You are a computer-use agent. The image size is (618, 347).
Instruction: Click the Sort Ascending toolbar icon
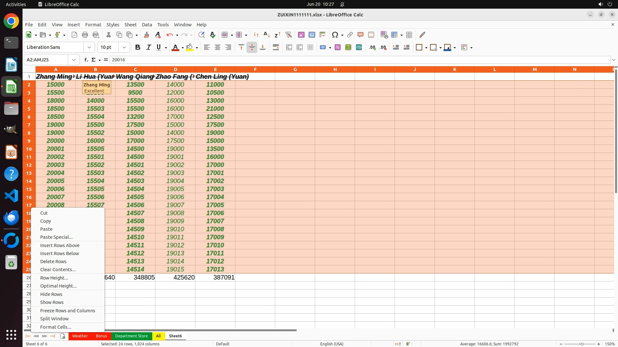267,35
